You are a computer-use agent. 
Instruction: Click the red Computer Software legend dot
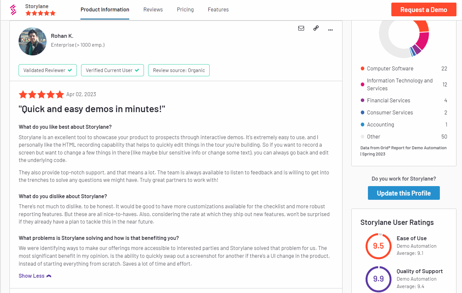pos(362,68)
